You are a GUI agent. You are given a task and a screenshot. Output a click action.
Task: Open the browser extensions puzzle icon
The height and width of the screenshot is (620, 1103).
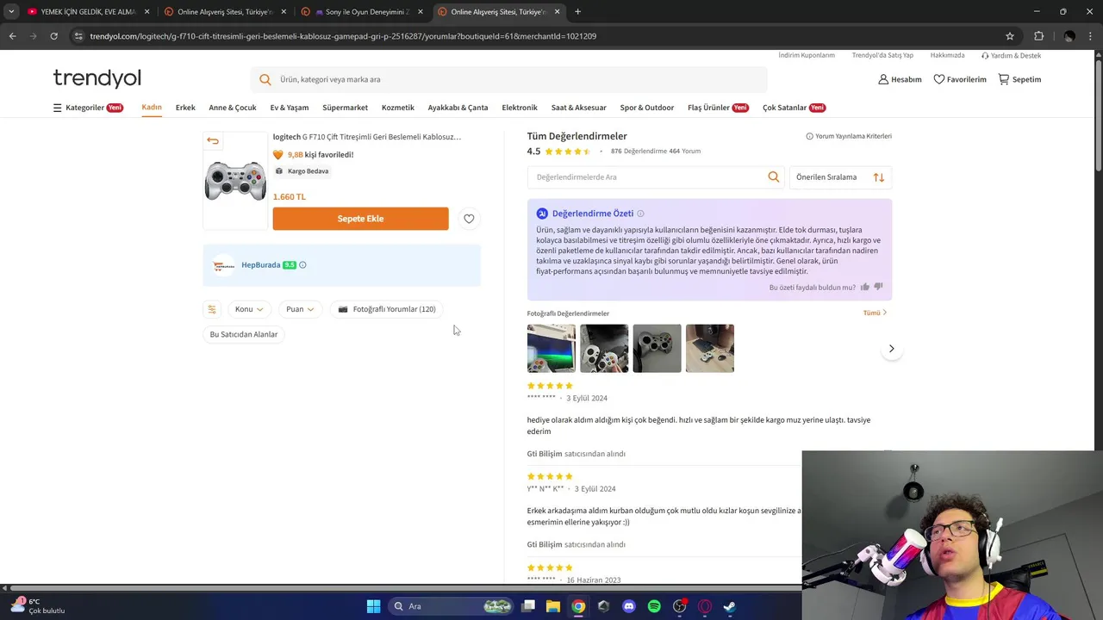1038,36
